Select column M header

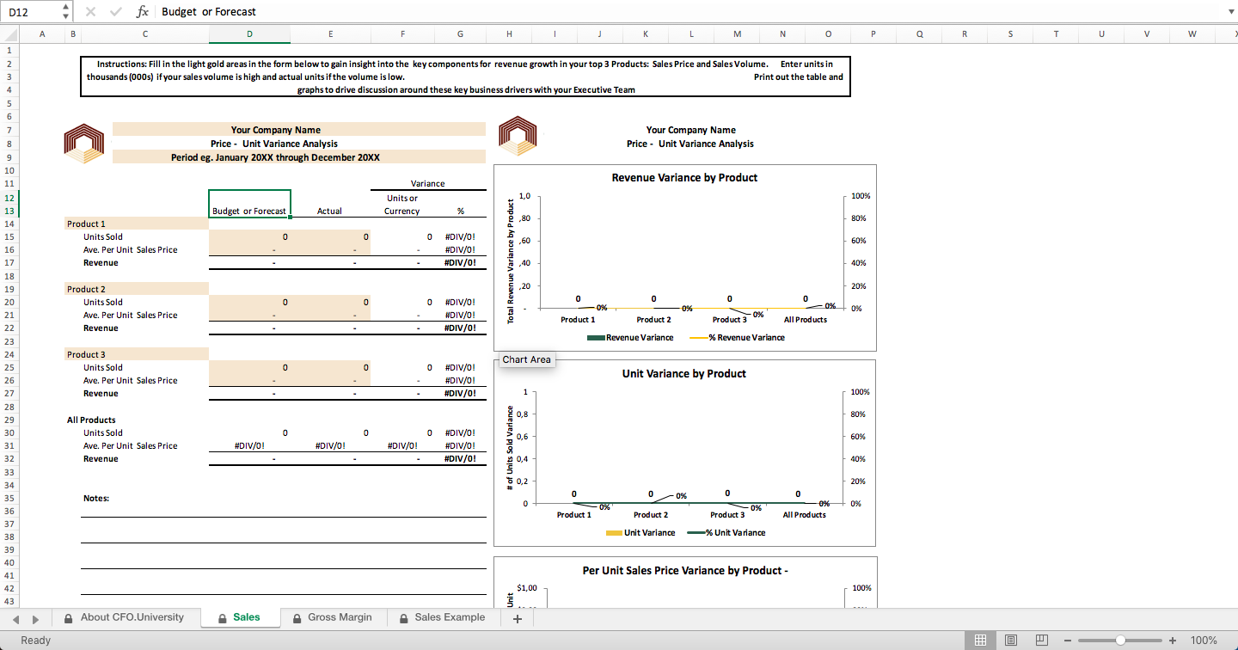(x=738, y=34)
